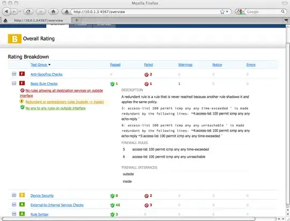Click the yellow B Overall Rating badge

coord(15,39)
